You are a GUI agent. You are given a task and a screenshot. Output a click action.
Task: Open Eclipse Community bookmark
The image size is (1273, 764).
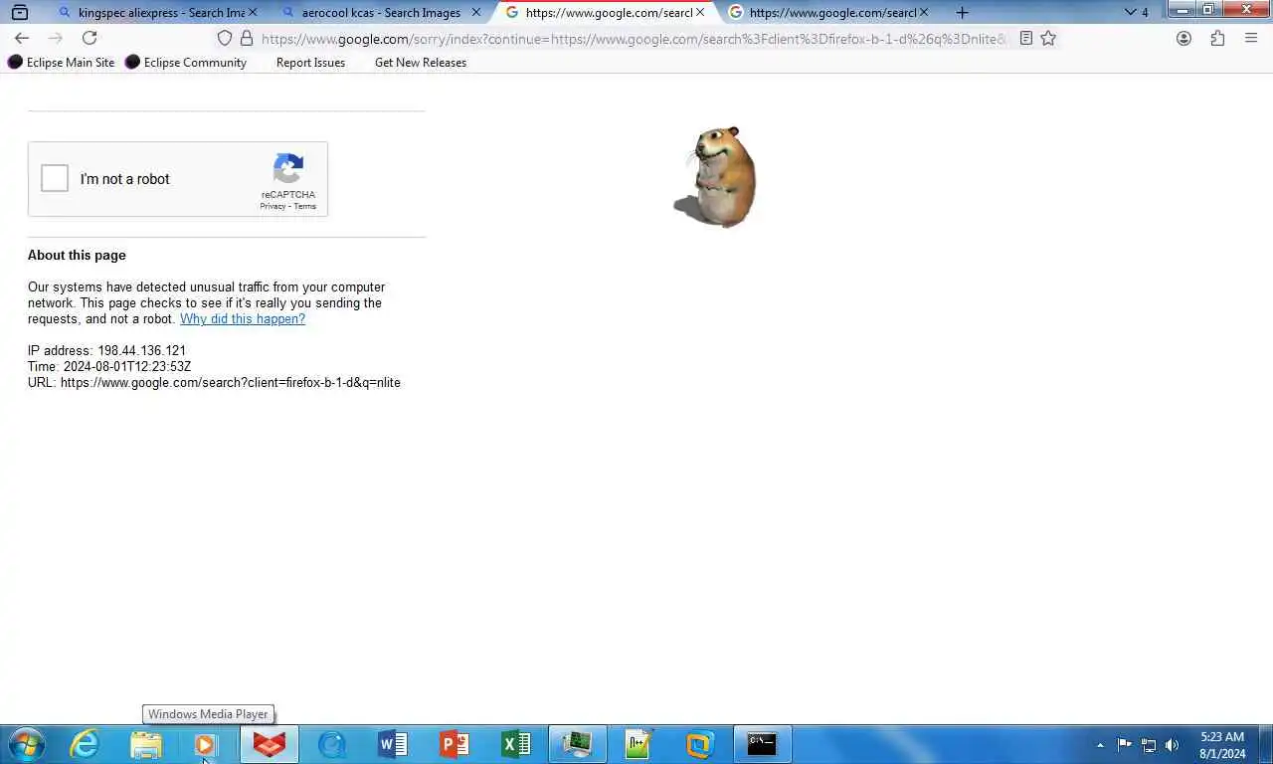(x=186, y=63)
